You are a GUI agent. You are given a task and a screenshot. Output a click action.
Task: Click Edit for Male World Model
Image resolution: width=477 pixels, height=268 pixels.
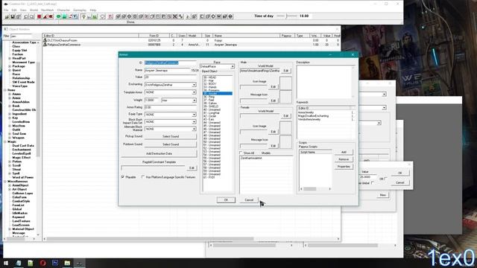click(286, 71)
